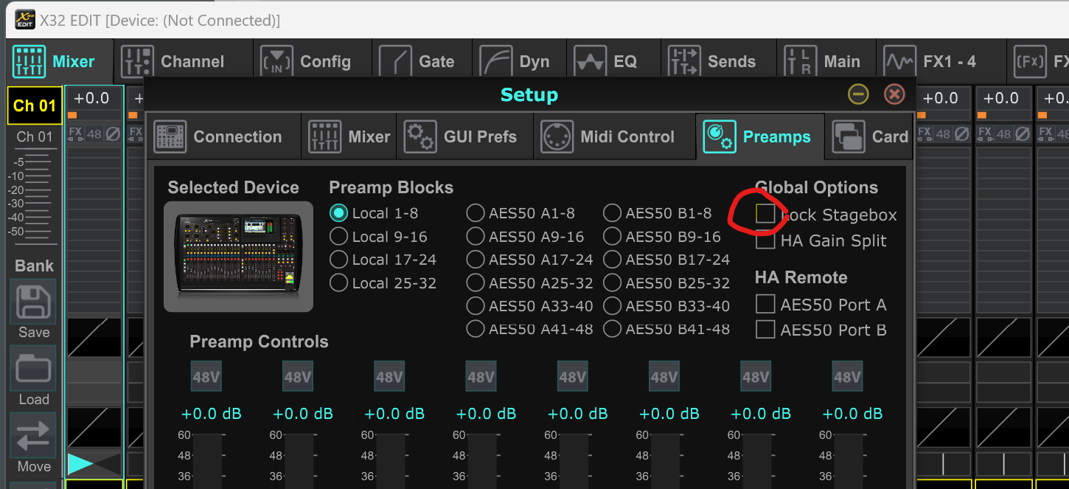Click the first preamp gain fader

pos(208,460)
